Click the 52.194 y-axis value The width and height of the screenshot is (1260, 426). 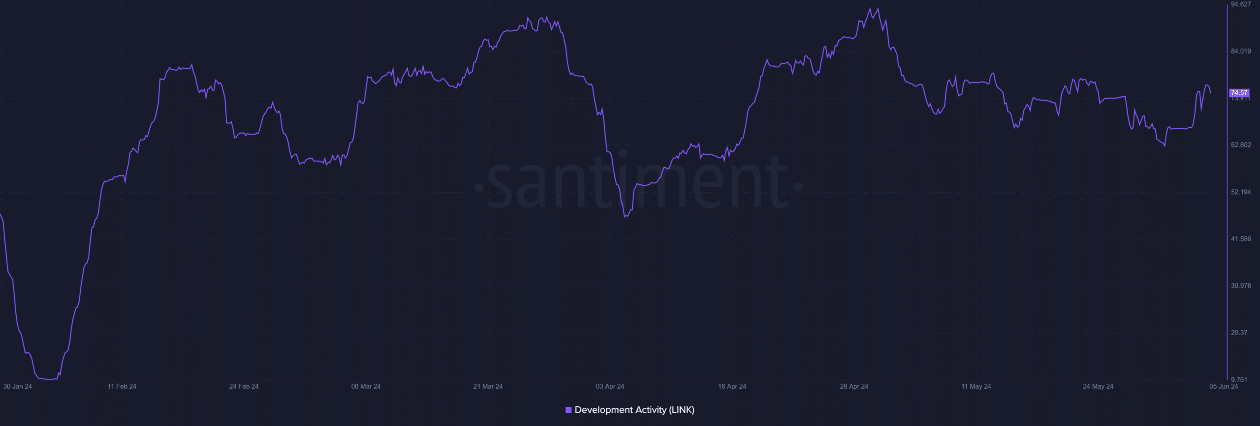(1241, 192)
